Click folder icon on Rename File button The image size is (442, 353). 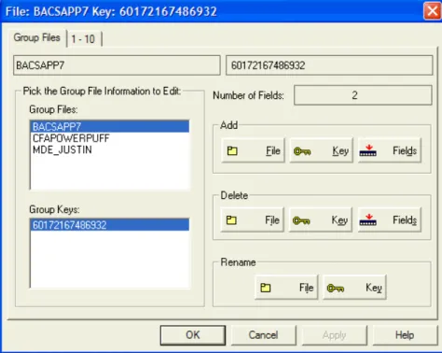(x=266, y=288)
